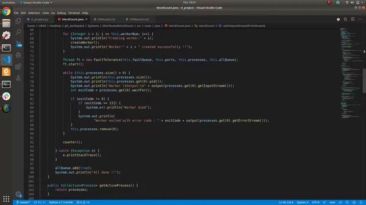Click git_workspace in the breadcrumb
Image resolution: width=366 pixels, height=205 pixels.
74,26
